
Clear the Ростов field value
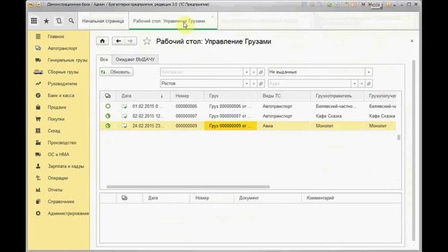[x=253, y=84]
